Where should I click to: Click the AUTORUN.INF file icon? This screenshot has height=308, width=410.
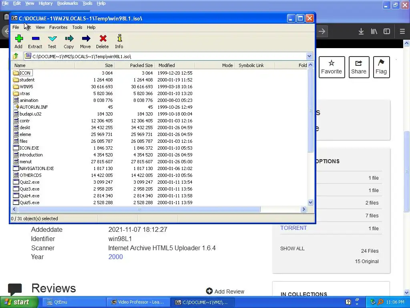16,107
